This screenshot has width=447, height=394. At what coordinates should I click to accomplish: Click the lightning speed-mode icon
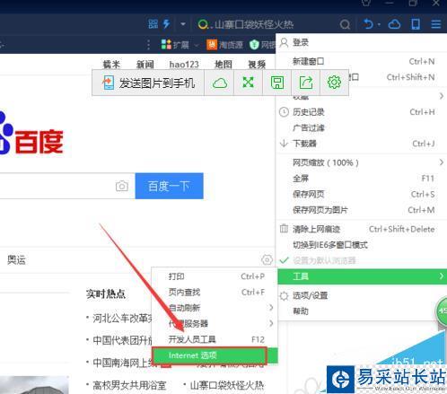166,24
